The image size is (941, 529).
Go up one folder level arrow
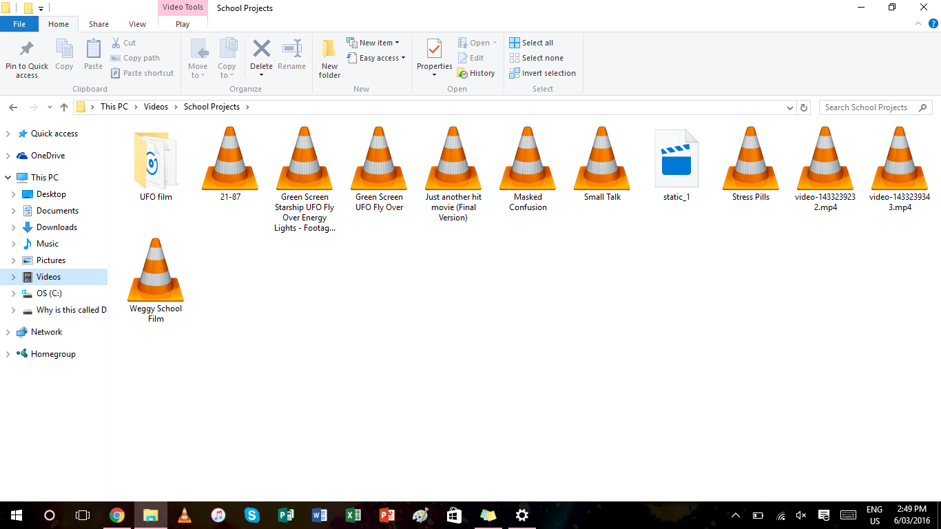(64, 107)
